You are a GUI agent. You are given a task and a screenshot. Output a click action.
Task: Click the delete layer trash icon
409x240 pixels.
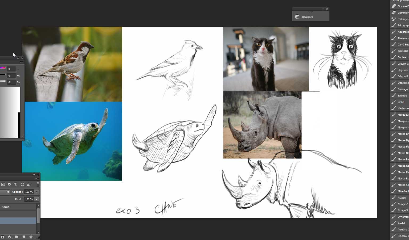click(31, 237)
